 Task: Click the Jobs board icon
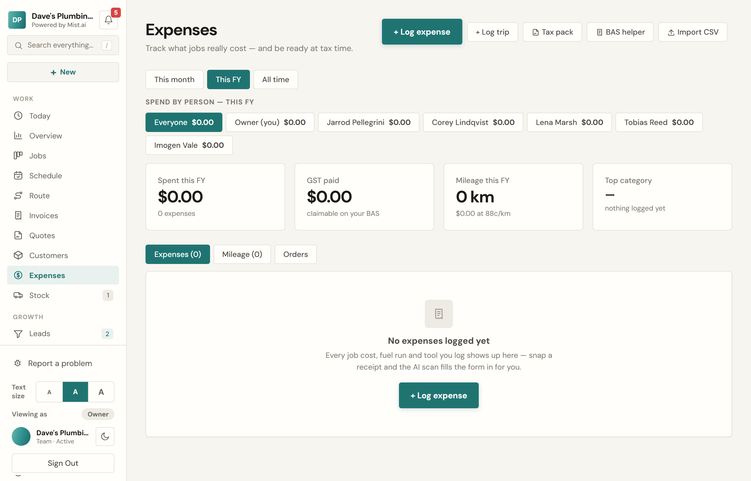18,155
